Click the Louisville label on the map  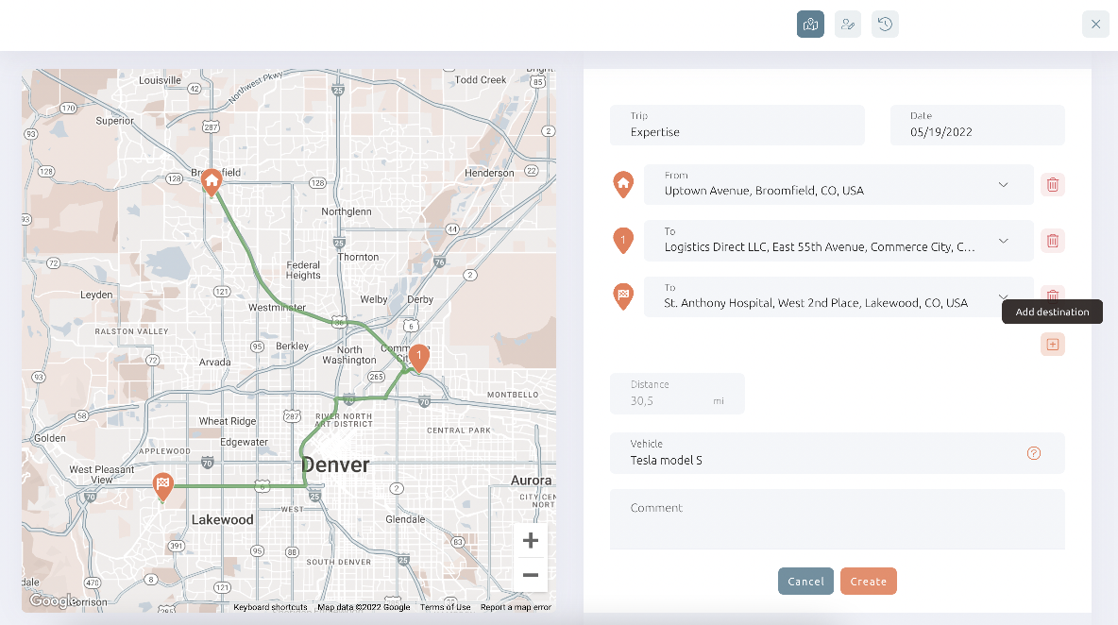click(x=161, y=80)
